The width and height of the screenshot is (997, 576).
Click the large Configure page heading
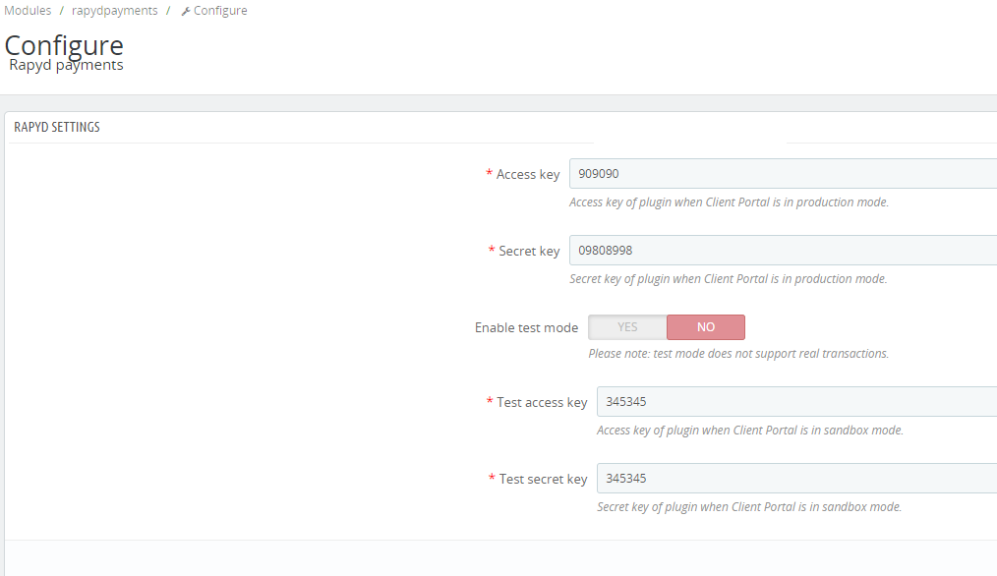65,45
